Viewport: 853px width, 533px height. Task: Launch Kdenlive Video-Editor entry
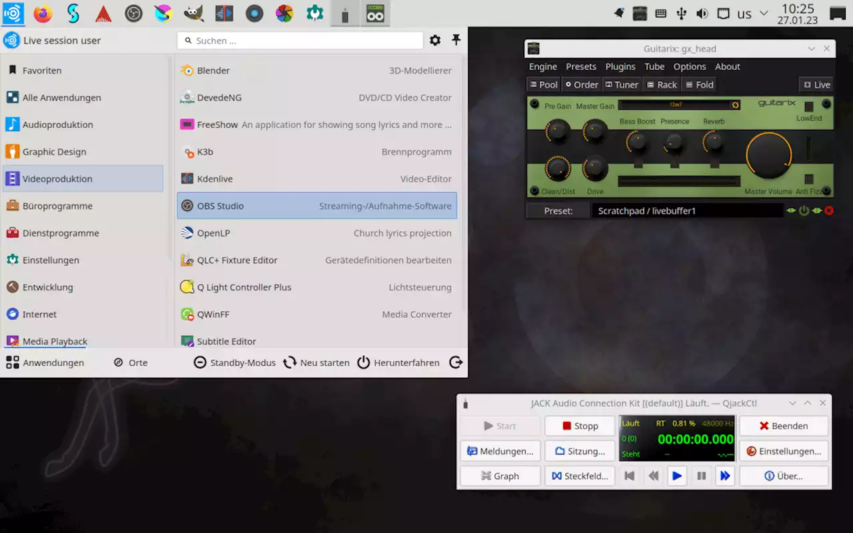pyautogui.click(x=317, y=179)
